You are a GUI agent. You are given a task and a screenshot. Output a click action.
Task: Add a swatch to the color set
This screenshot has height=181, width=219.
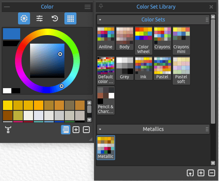pyautogui.click(x=76, y=130)
